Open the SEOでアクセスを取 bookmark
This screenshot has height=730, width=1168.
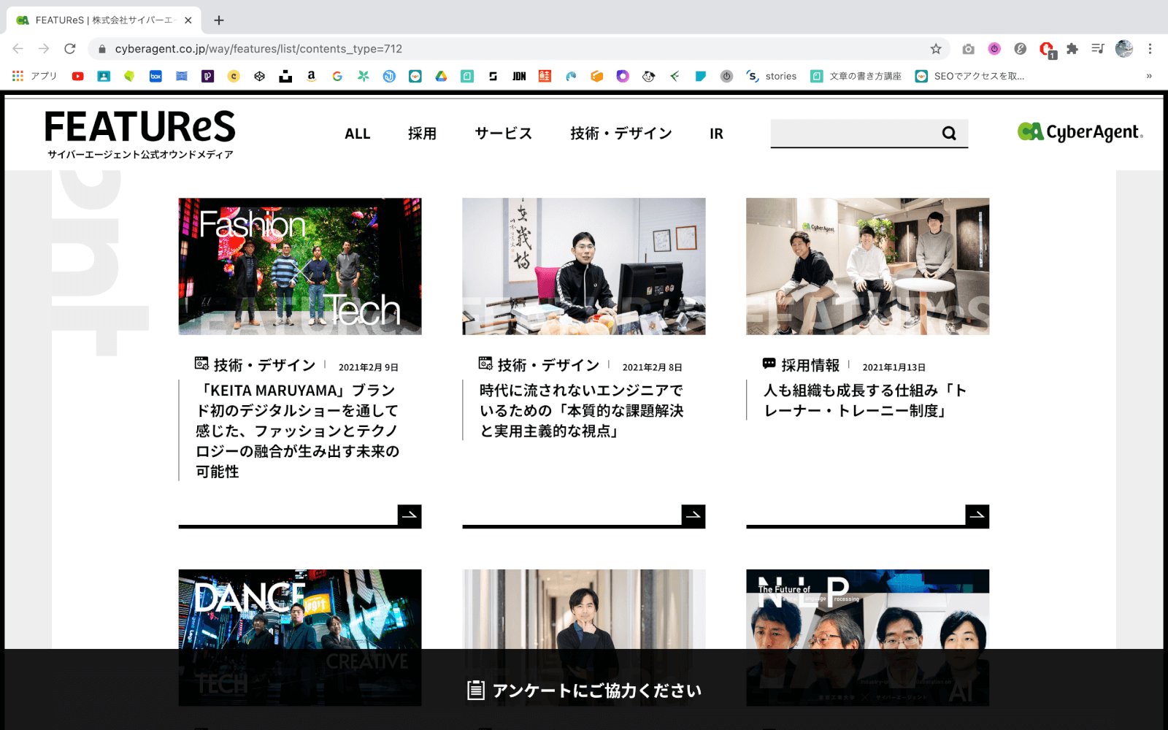tap(970, 76)
